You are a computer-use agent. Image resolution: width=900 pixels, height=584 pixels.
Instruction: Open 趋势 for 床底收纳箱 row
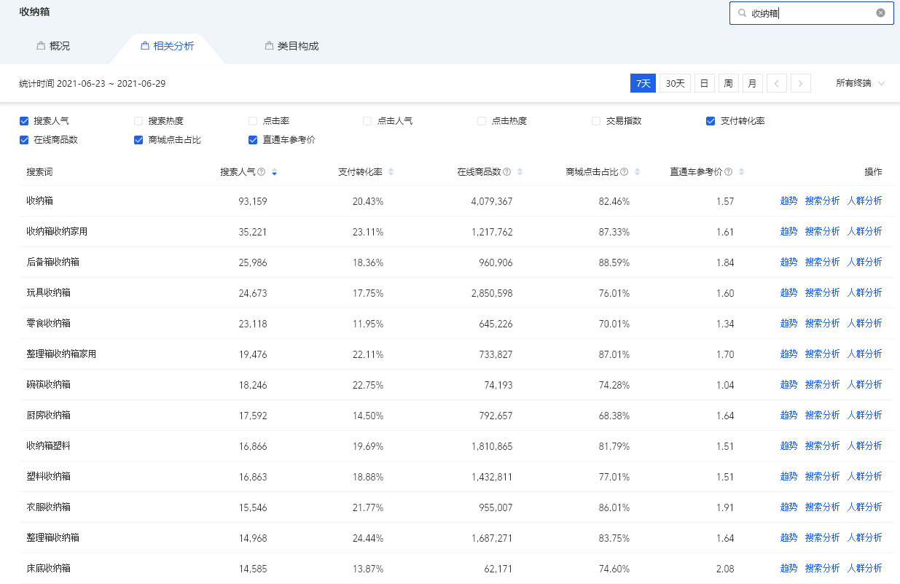coord(789,569)
